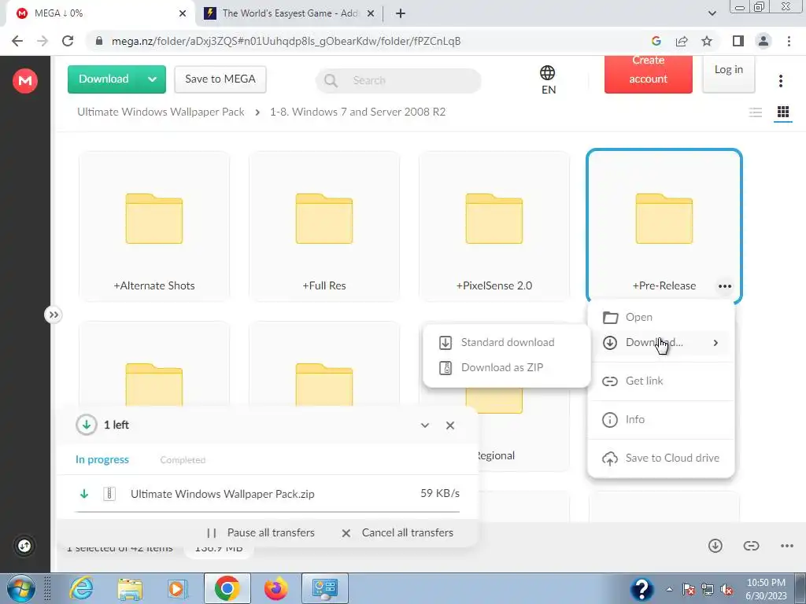This screenshot has width=806, height=604.
Task: Open the tab search dropdown arrow
Action: pyautogui.click(x=712, y=13)
